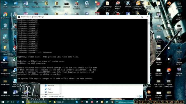Screen dimensions: 186x104
Task: Select Pictures in the File Explorer sidebar
Action: tap(49, 92)
